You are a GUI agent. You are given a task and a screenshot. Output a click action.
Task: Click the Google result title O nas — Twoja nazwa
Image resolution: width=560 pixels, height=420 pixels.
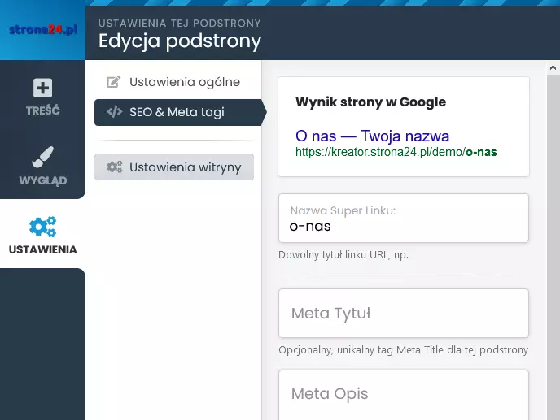tap(372, 136)
